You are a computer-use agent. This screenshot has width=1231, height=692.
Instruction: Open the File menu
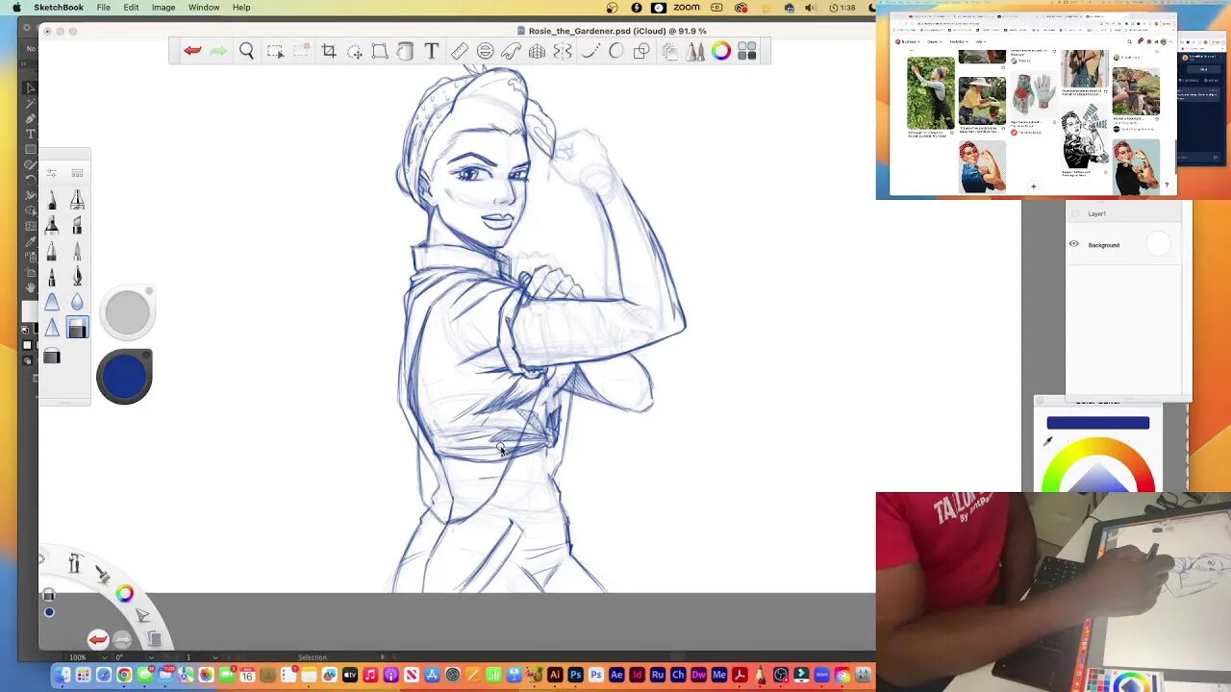(x=103, y=8)
